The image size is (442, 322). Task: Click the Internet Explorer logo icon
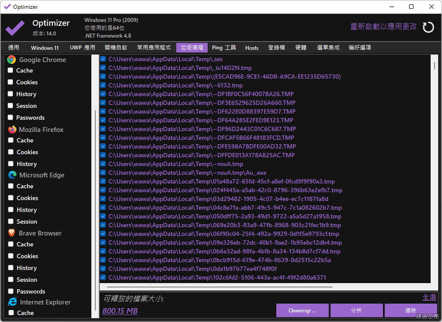coord(12,302)
